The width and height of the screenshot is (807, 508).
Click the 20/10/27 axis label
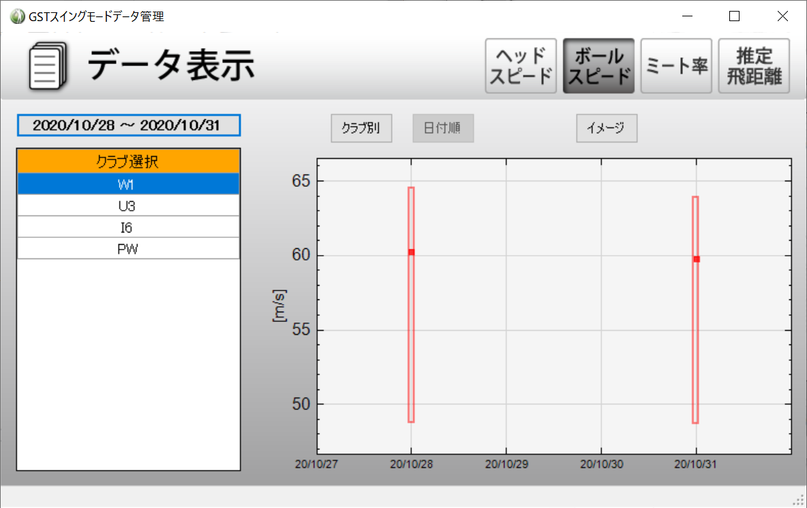(316, 464)
